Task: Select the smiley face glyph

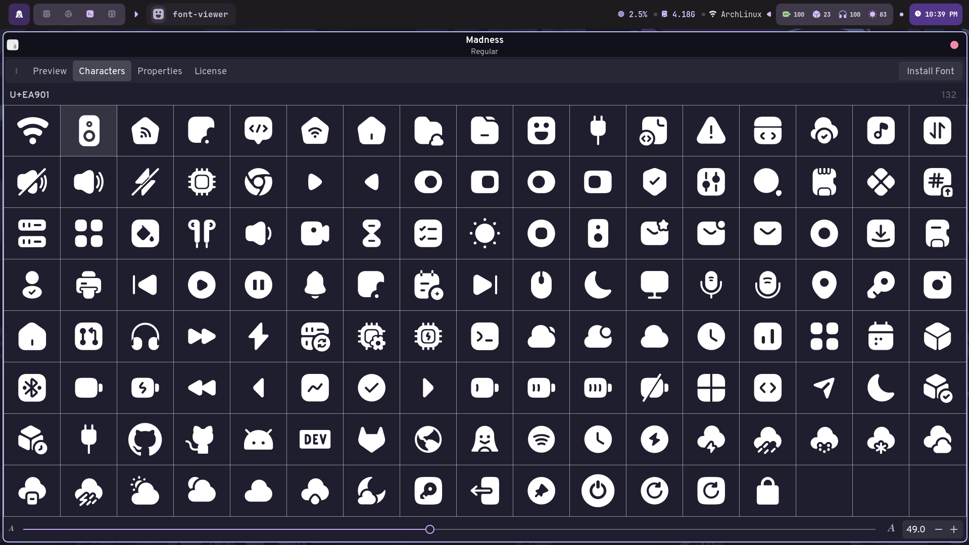Action: 542,131
